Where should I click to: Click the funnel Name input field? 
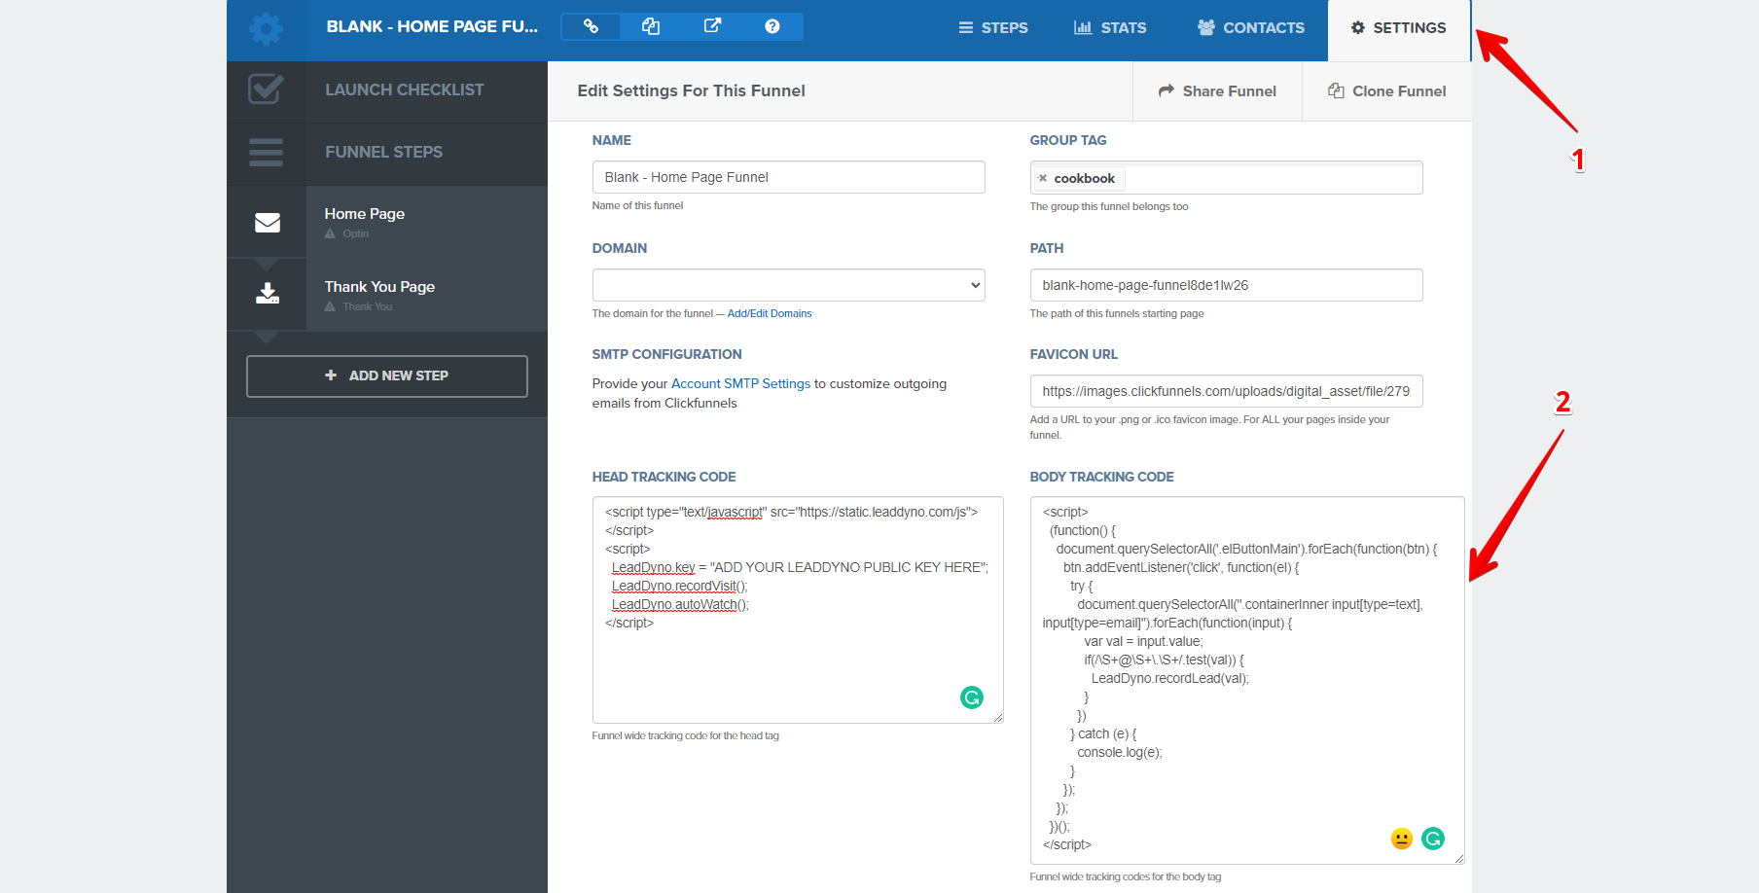point(789,177)
